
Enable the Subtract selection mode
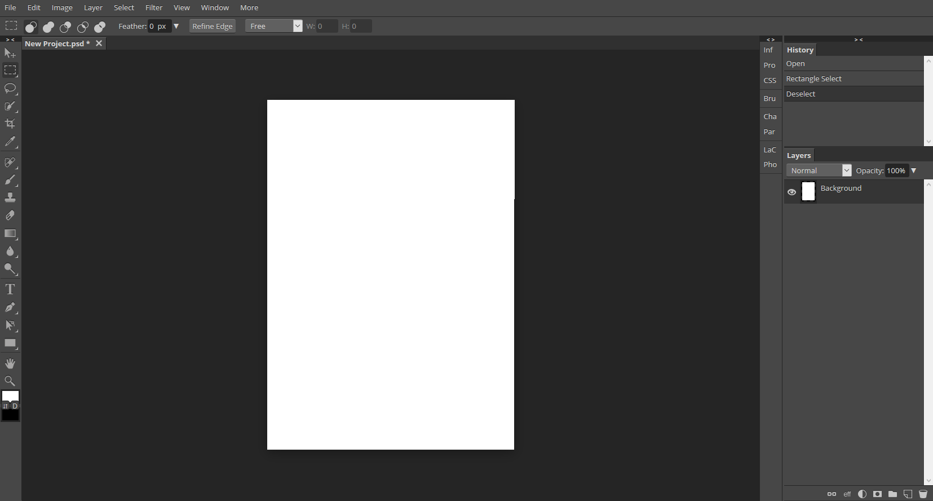[65, 27]
